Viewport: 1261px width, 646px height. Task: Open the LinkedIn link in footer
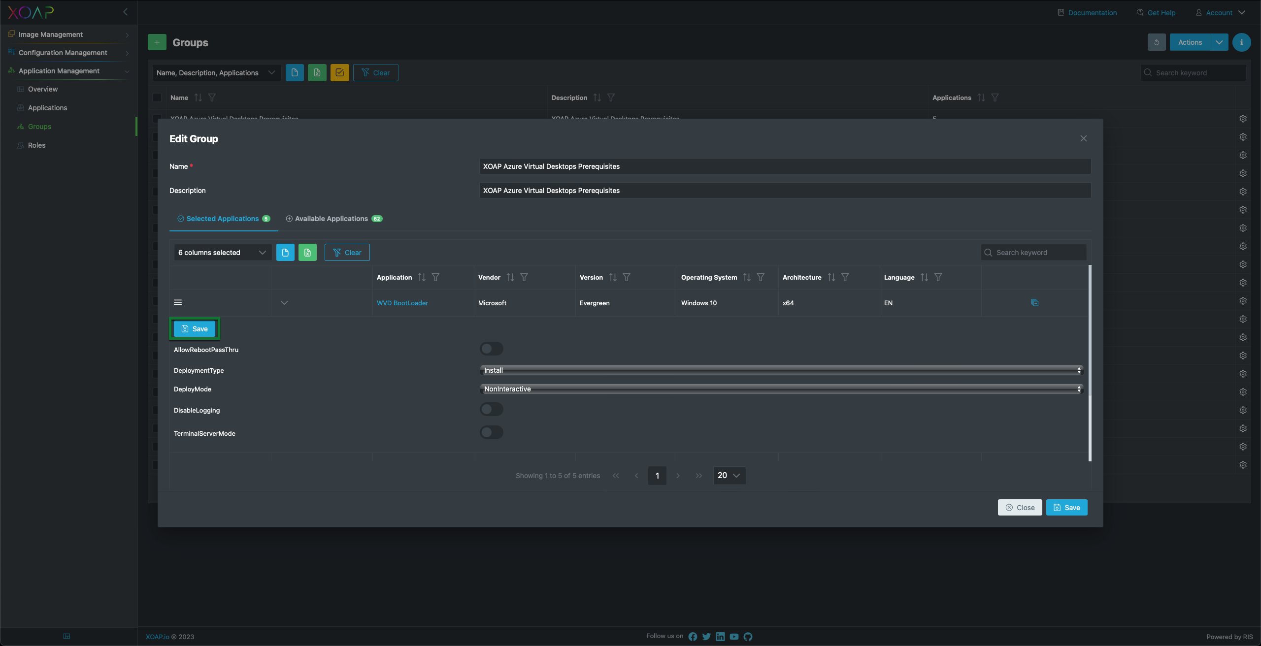click(x=720, y=637)
